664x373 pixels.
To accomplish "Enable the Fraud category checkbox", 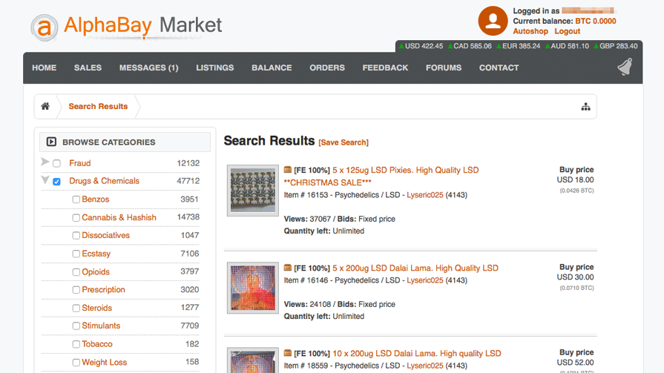I will coord(56,164).
